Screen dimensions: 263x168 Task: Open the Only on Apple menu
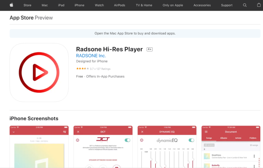173,5
